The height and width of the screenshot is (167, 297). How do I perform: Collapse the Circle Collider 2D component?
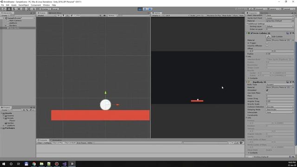247,33
